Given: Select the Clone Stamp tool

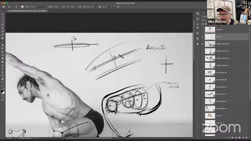Looking at the screenshot, I should point(2,45).
